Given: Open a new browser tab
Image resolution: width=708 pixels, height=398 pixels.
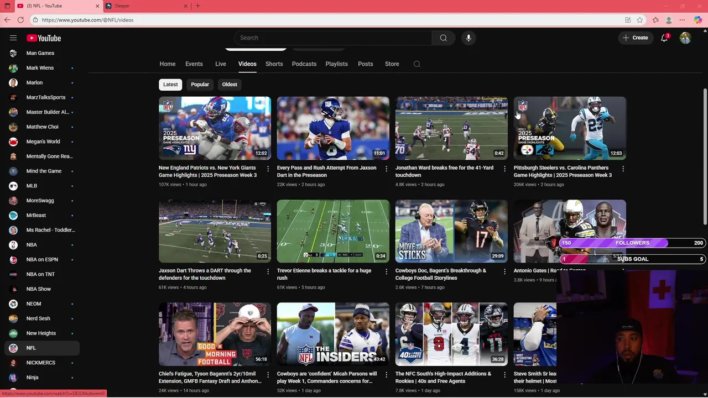Looking at the screenshot, I should pyautogui.click(x=197, y=6).
